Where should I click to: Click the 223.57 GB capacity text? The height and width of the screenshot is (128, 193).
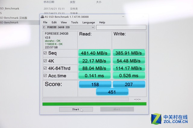pos(51,47)
